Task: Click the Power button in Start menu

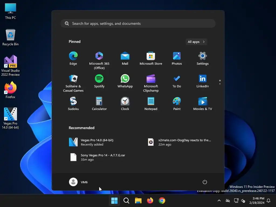Action: (205, 182)
